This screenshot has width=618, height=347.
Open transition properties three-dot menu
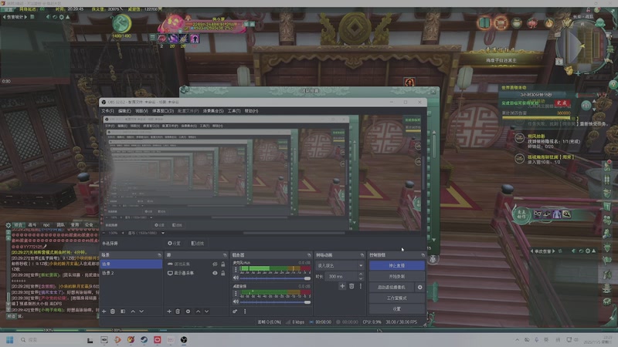(x=360, y=286)
